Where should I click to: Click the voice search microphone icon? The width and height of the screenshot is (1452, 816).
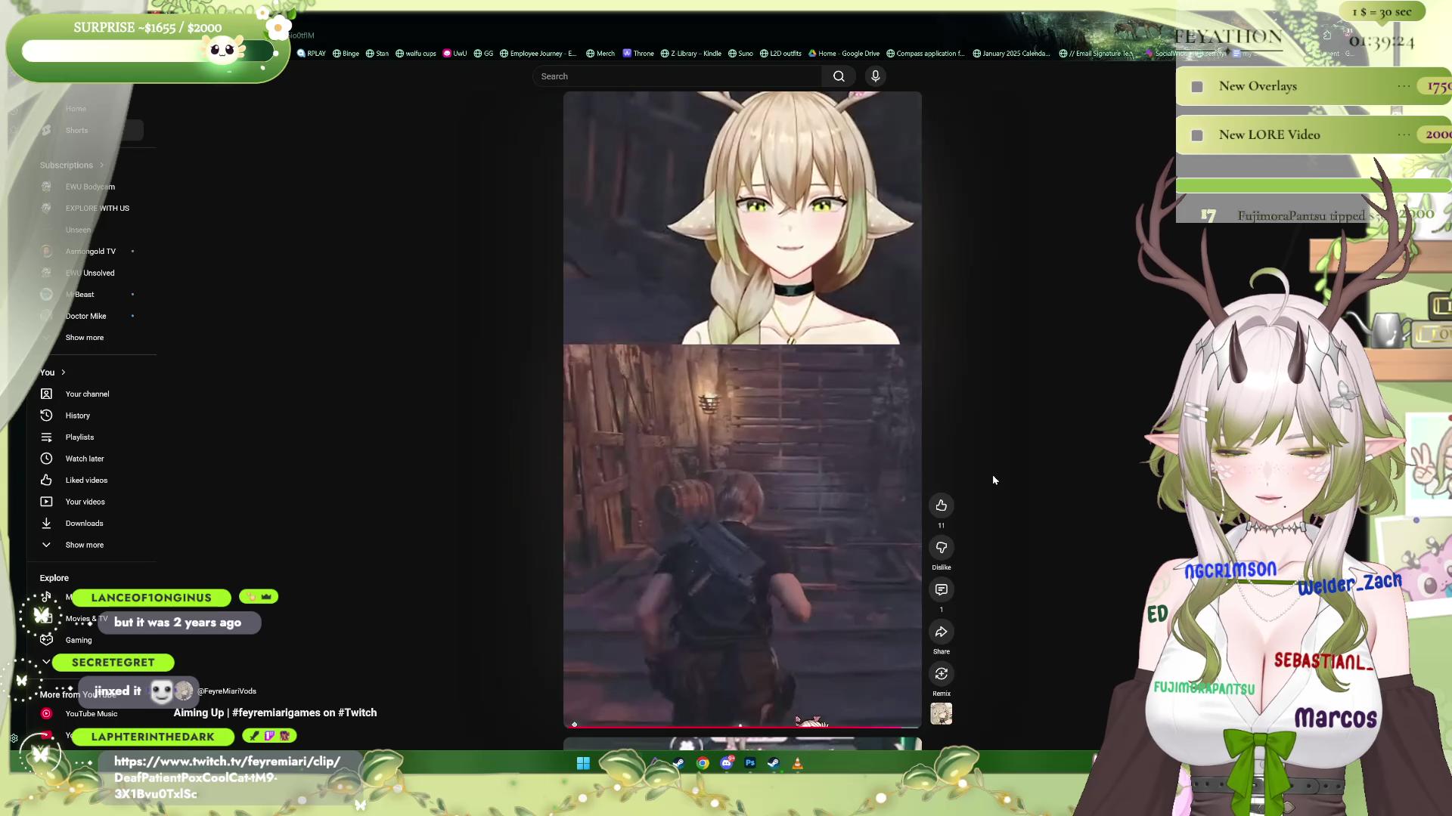(875, 76)
